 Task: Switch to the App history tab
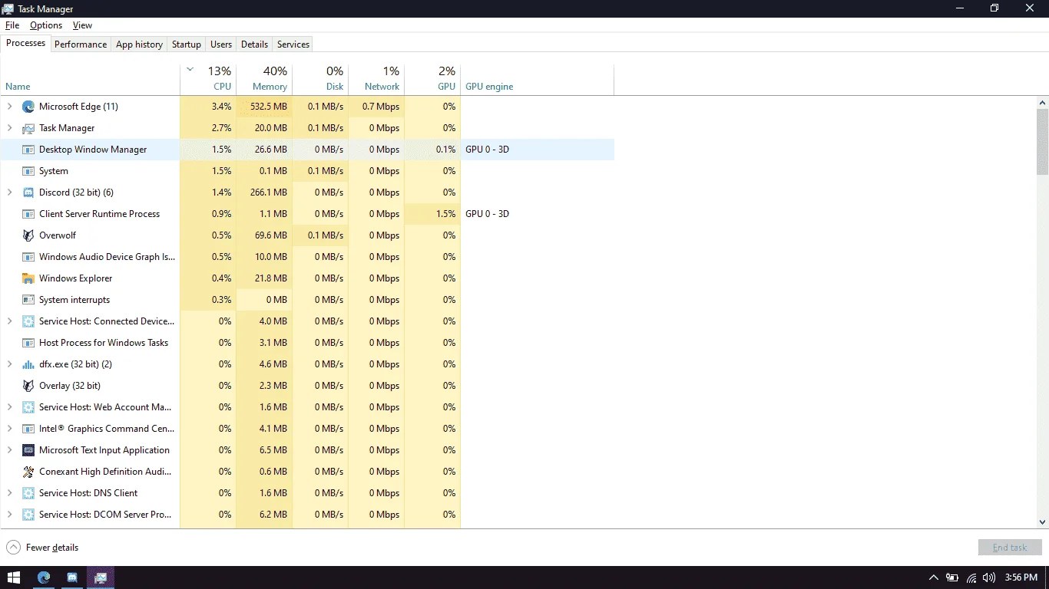[x=139, y=44]
